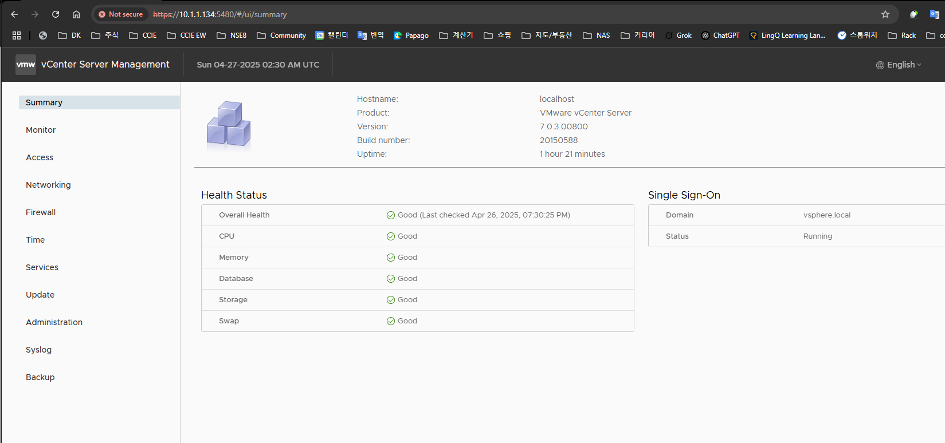Screen dimensions: 945x443
Task: Click the hostname value localhost
Action: 557,99
